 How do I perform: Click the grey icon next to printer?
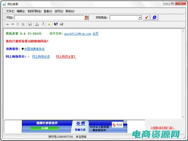43,24
